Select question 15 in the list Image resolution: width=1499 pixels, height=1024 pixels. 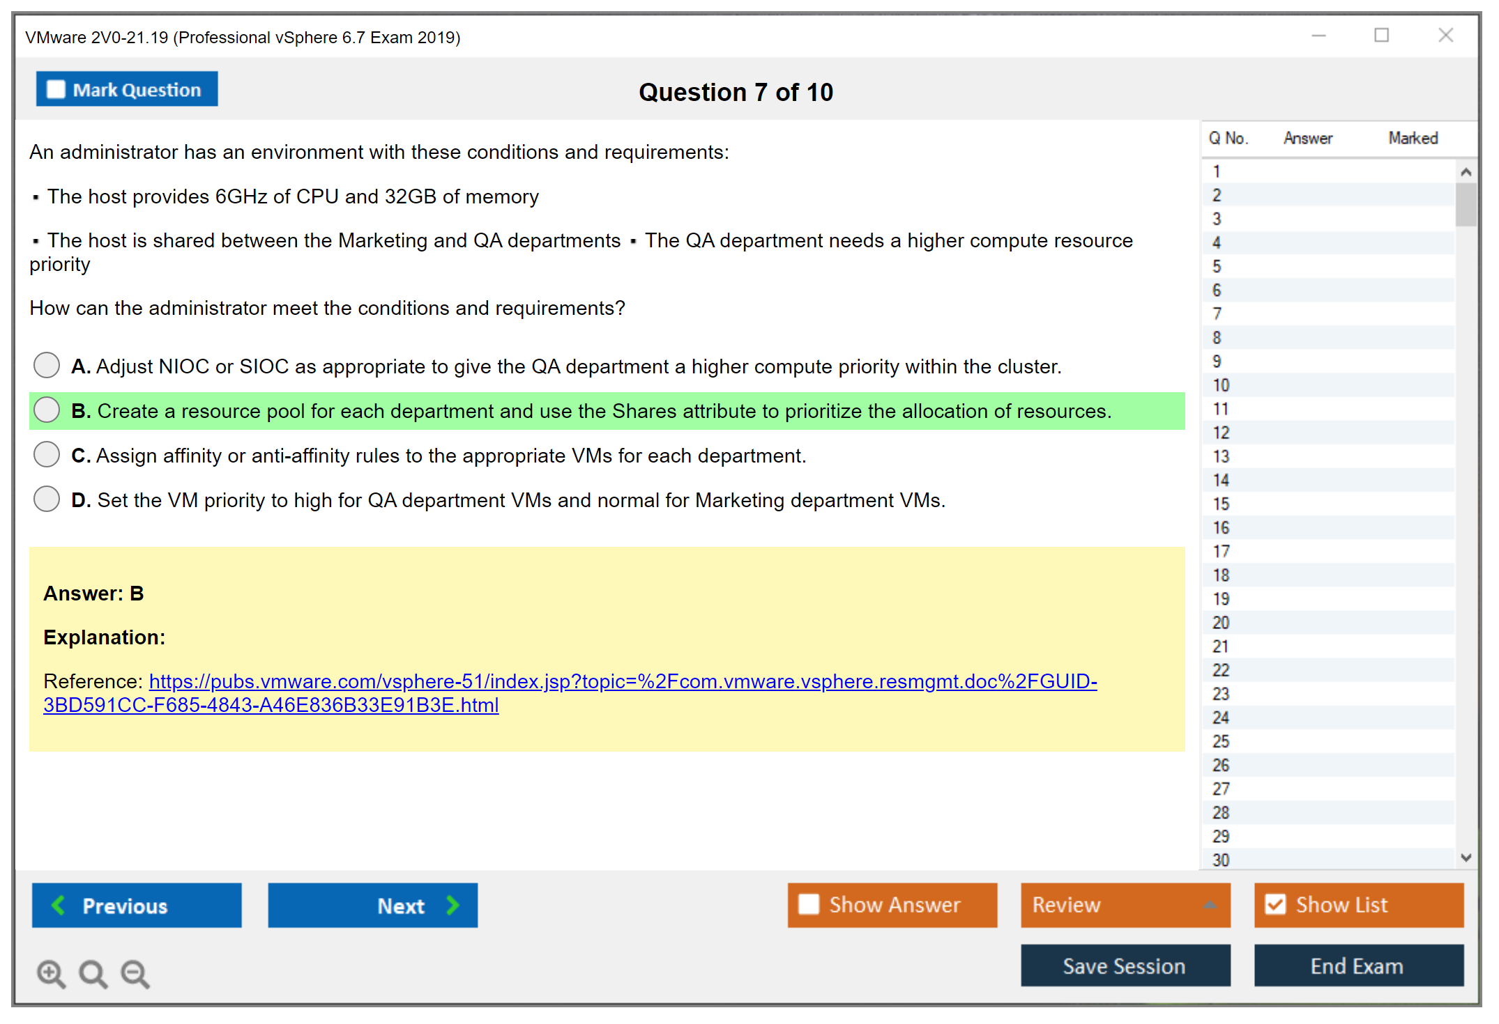click(x=1221, y=504)
